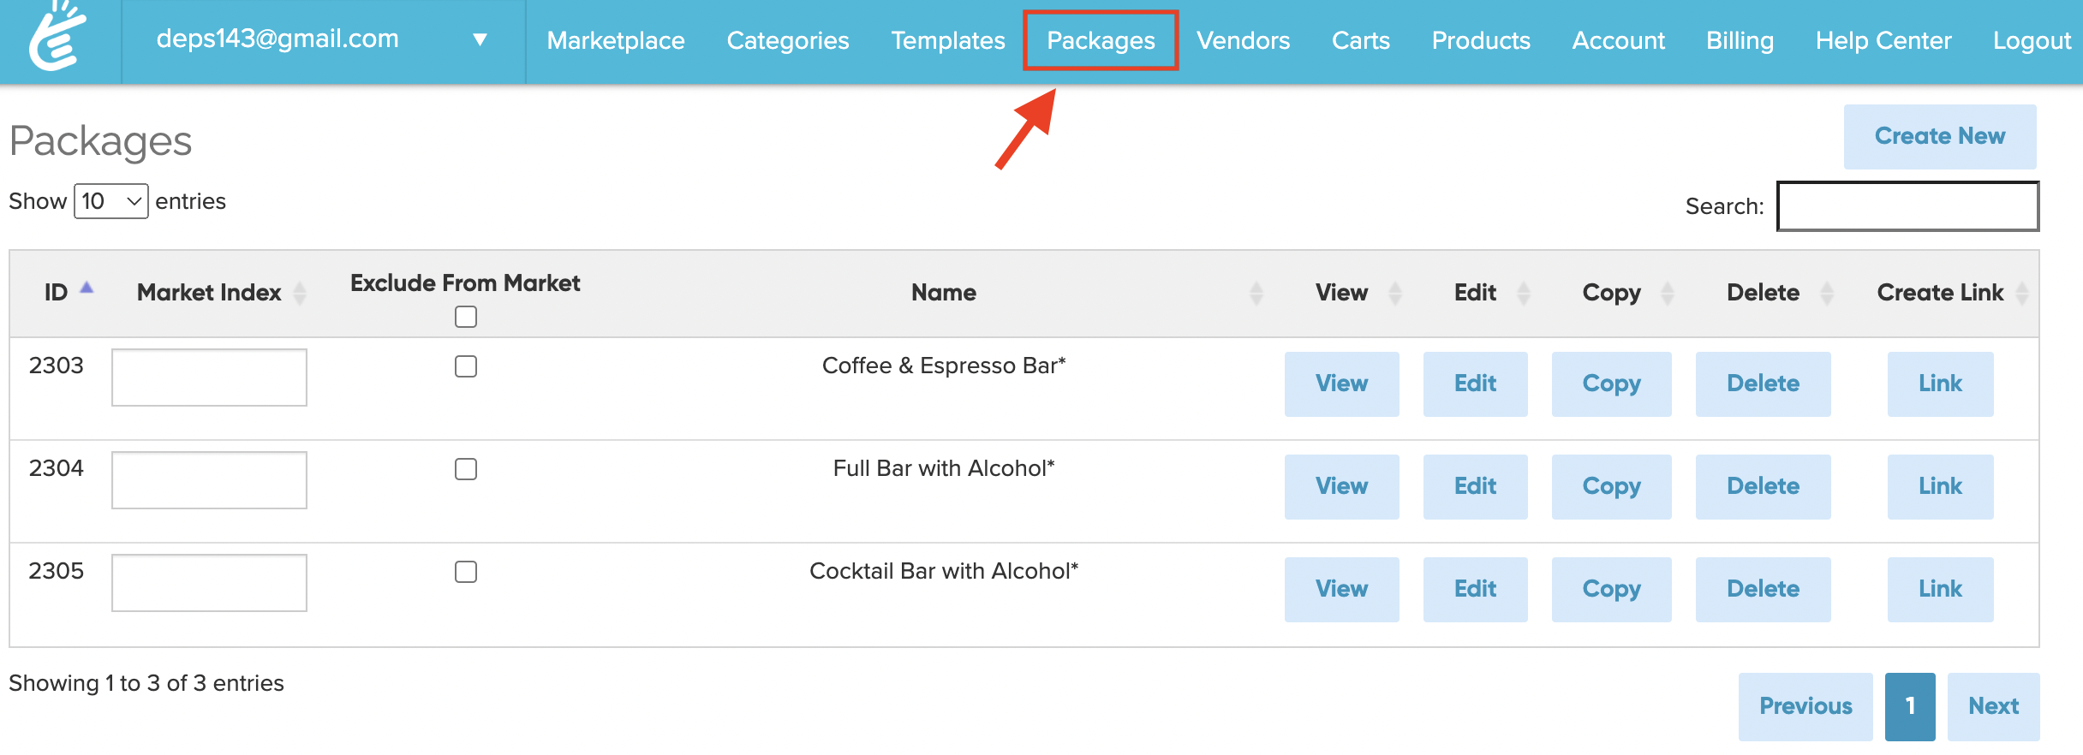This screenshot has width=2083, height=755.
Task: Toggle exclude checkbox for package 2305
Action: pyautogui.click(x=466, y=573)
